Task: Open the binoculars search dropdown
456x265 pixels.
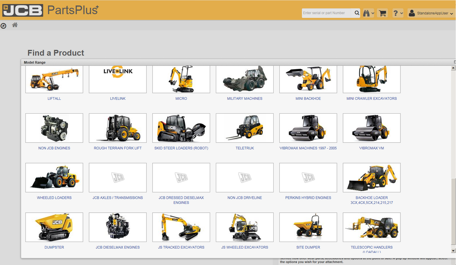Action: pos(368,13)
